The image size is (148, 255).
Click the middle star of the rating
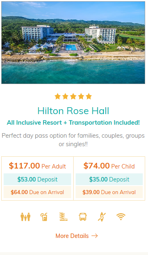pos(73,97)
